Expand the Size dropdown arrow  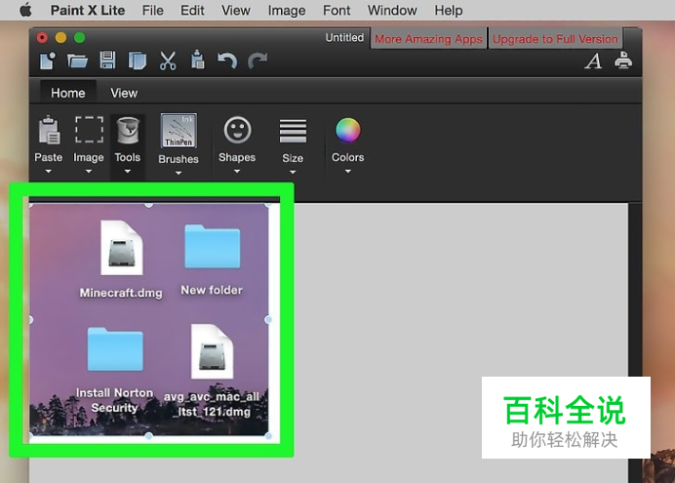pos(293,172)
